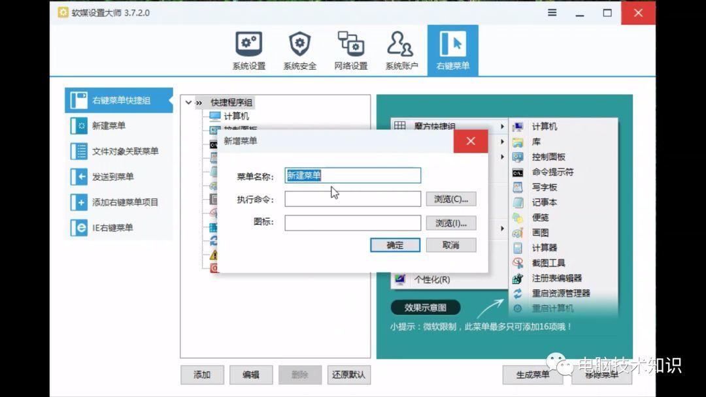Viewport: 706px width, 397px height.
Task: Click 计算器 icon in preview menu
Action: 518,248
